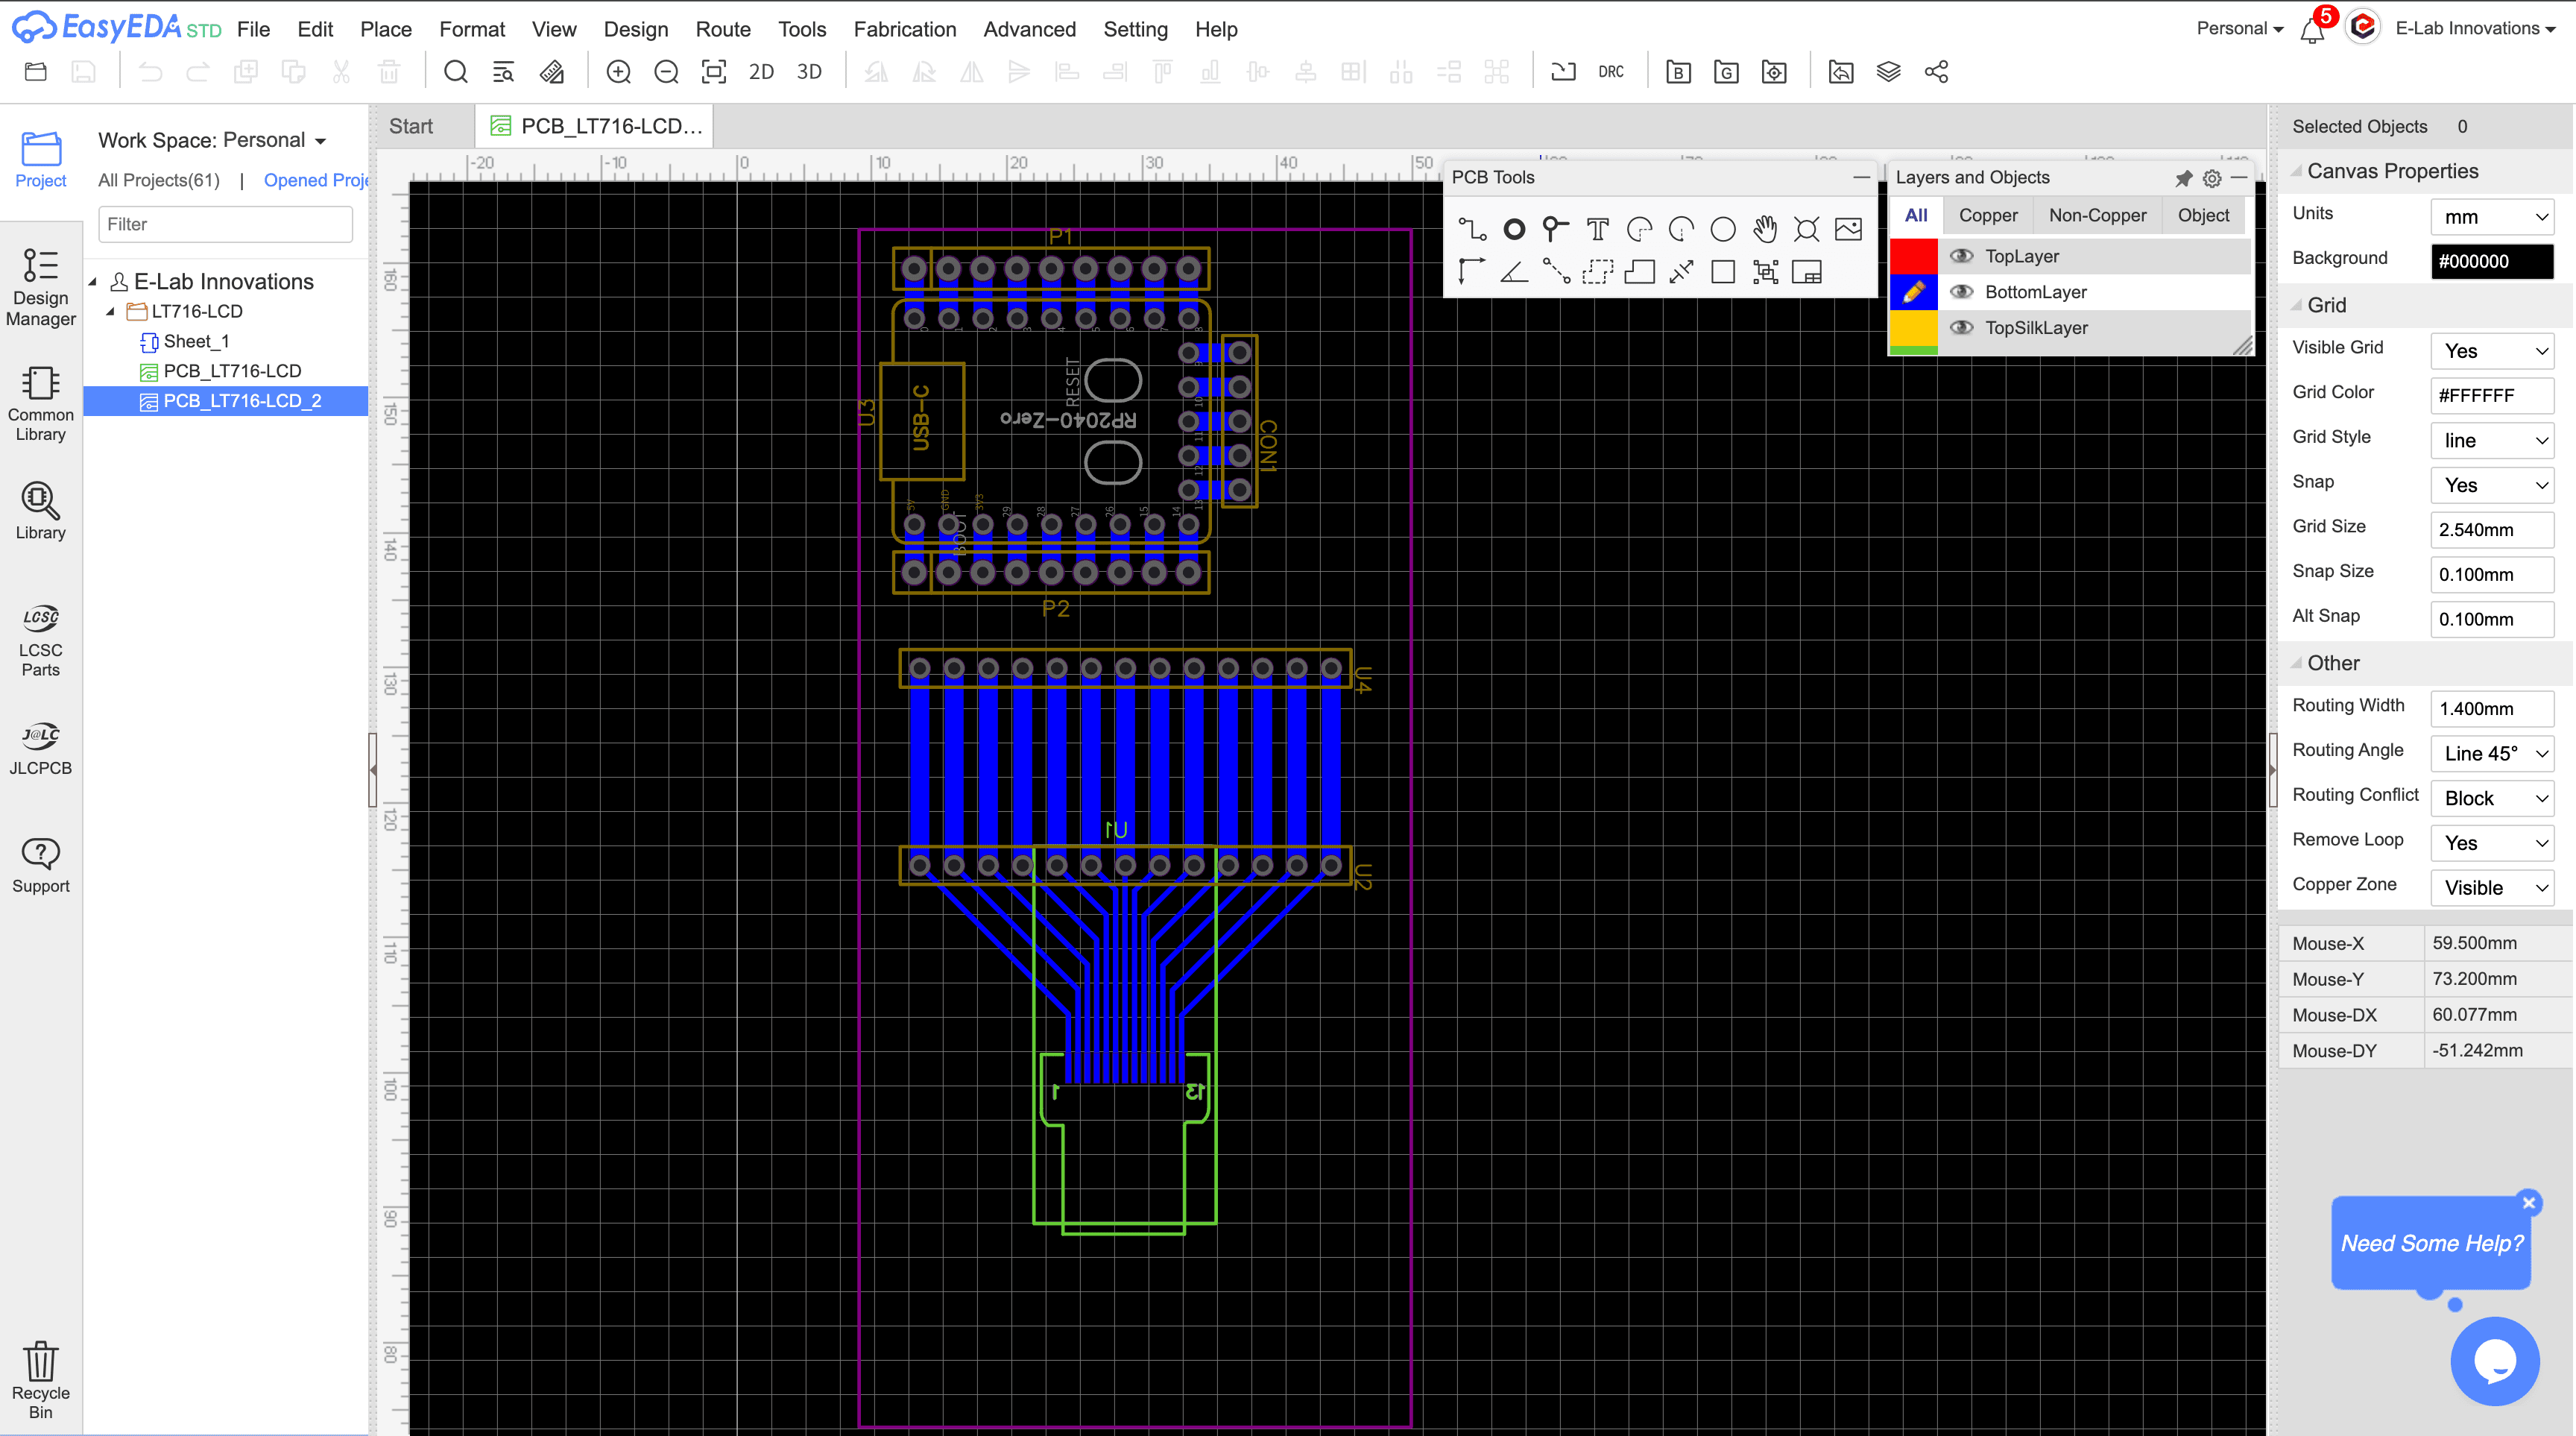The image size is (2576, 1436).
Task: Select the Copper Area tool in PCB Tools
Action: coord(1597,271)
